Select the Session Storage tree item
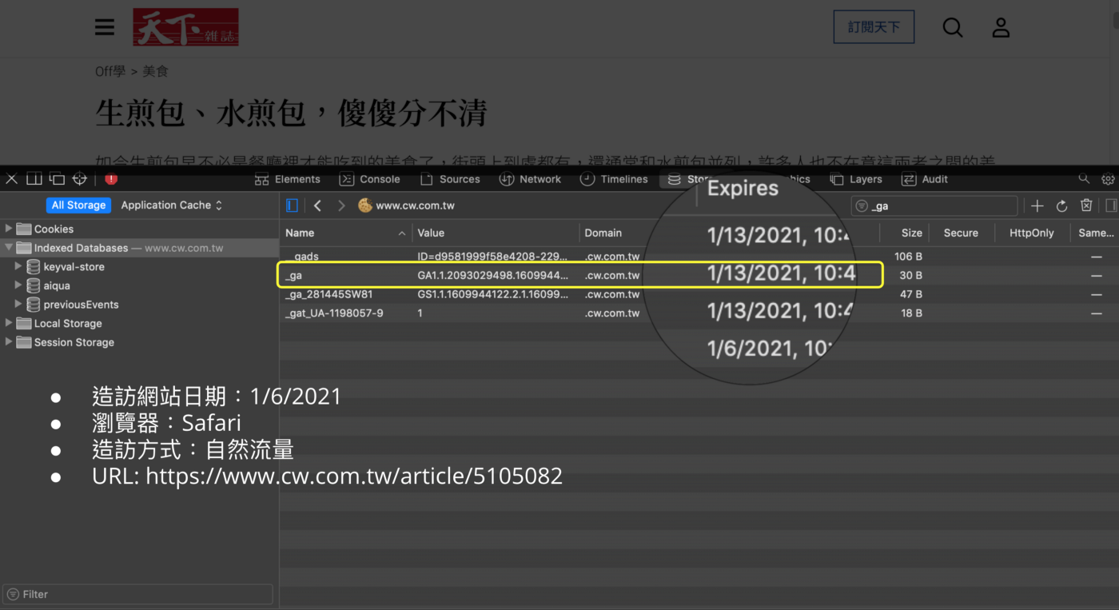Screen dimensions: 1119x610 pyautogui.click(x=140, y=342)
